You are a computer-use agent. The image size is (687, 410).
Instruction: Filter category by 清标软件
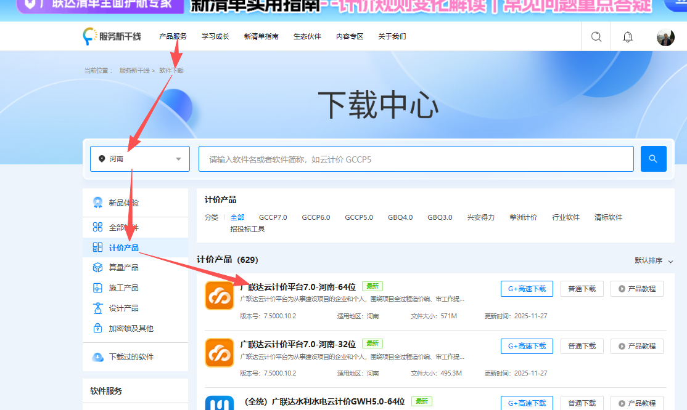[x=608, y=217]
